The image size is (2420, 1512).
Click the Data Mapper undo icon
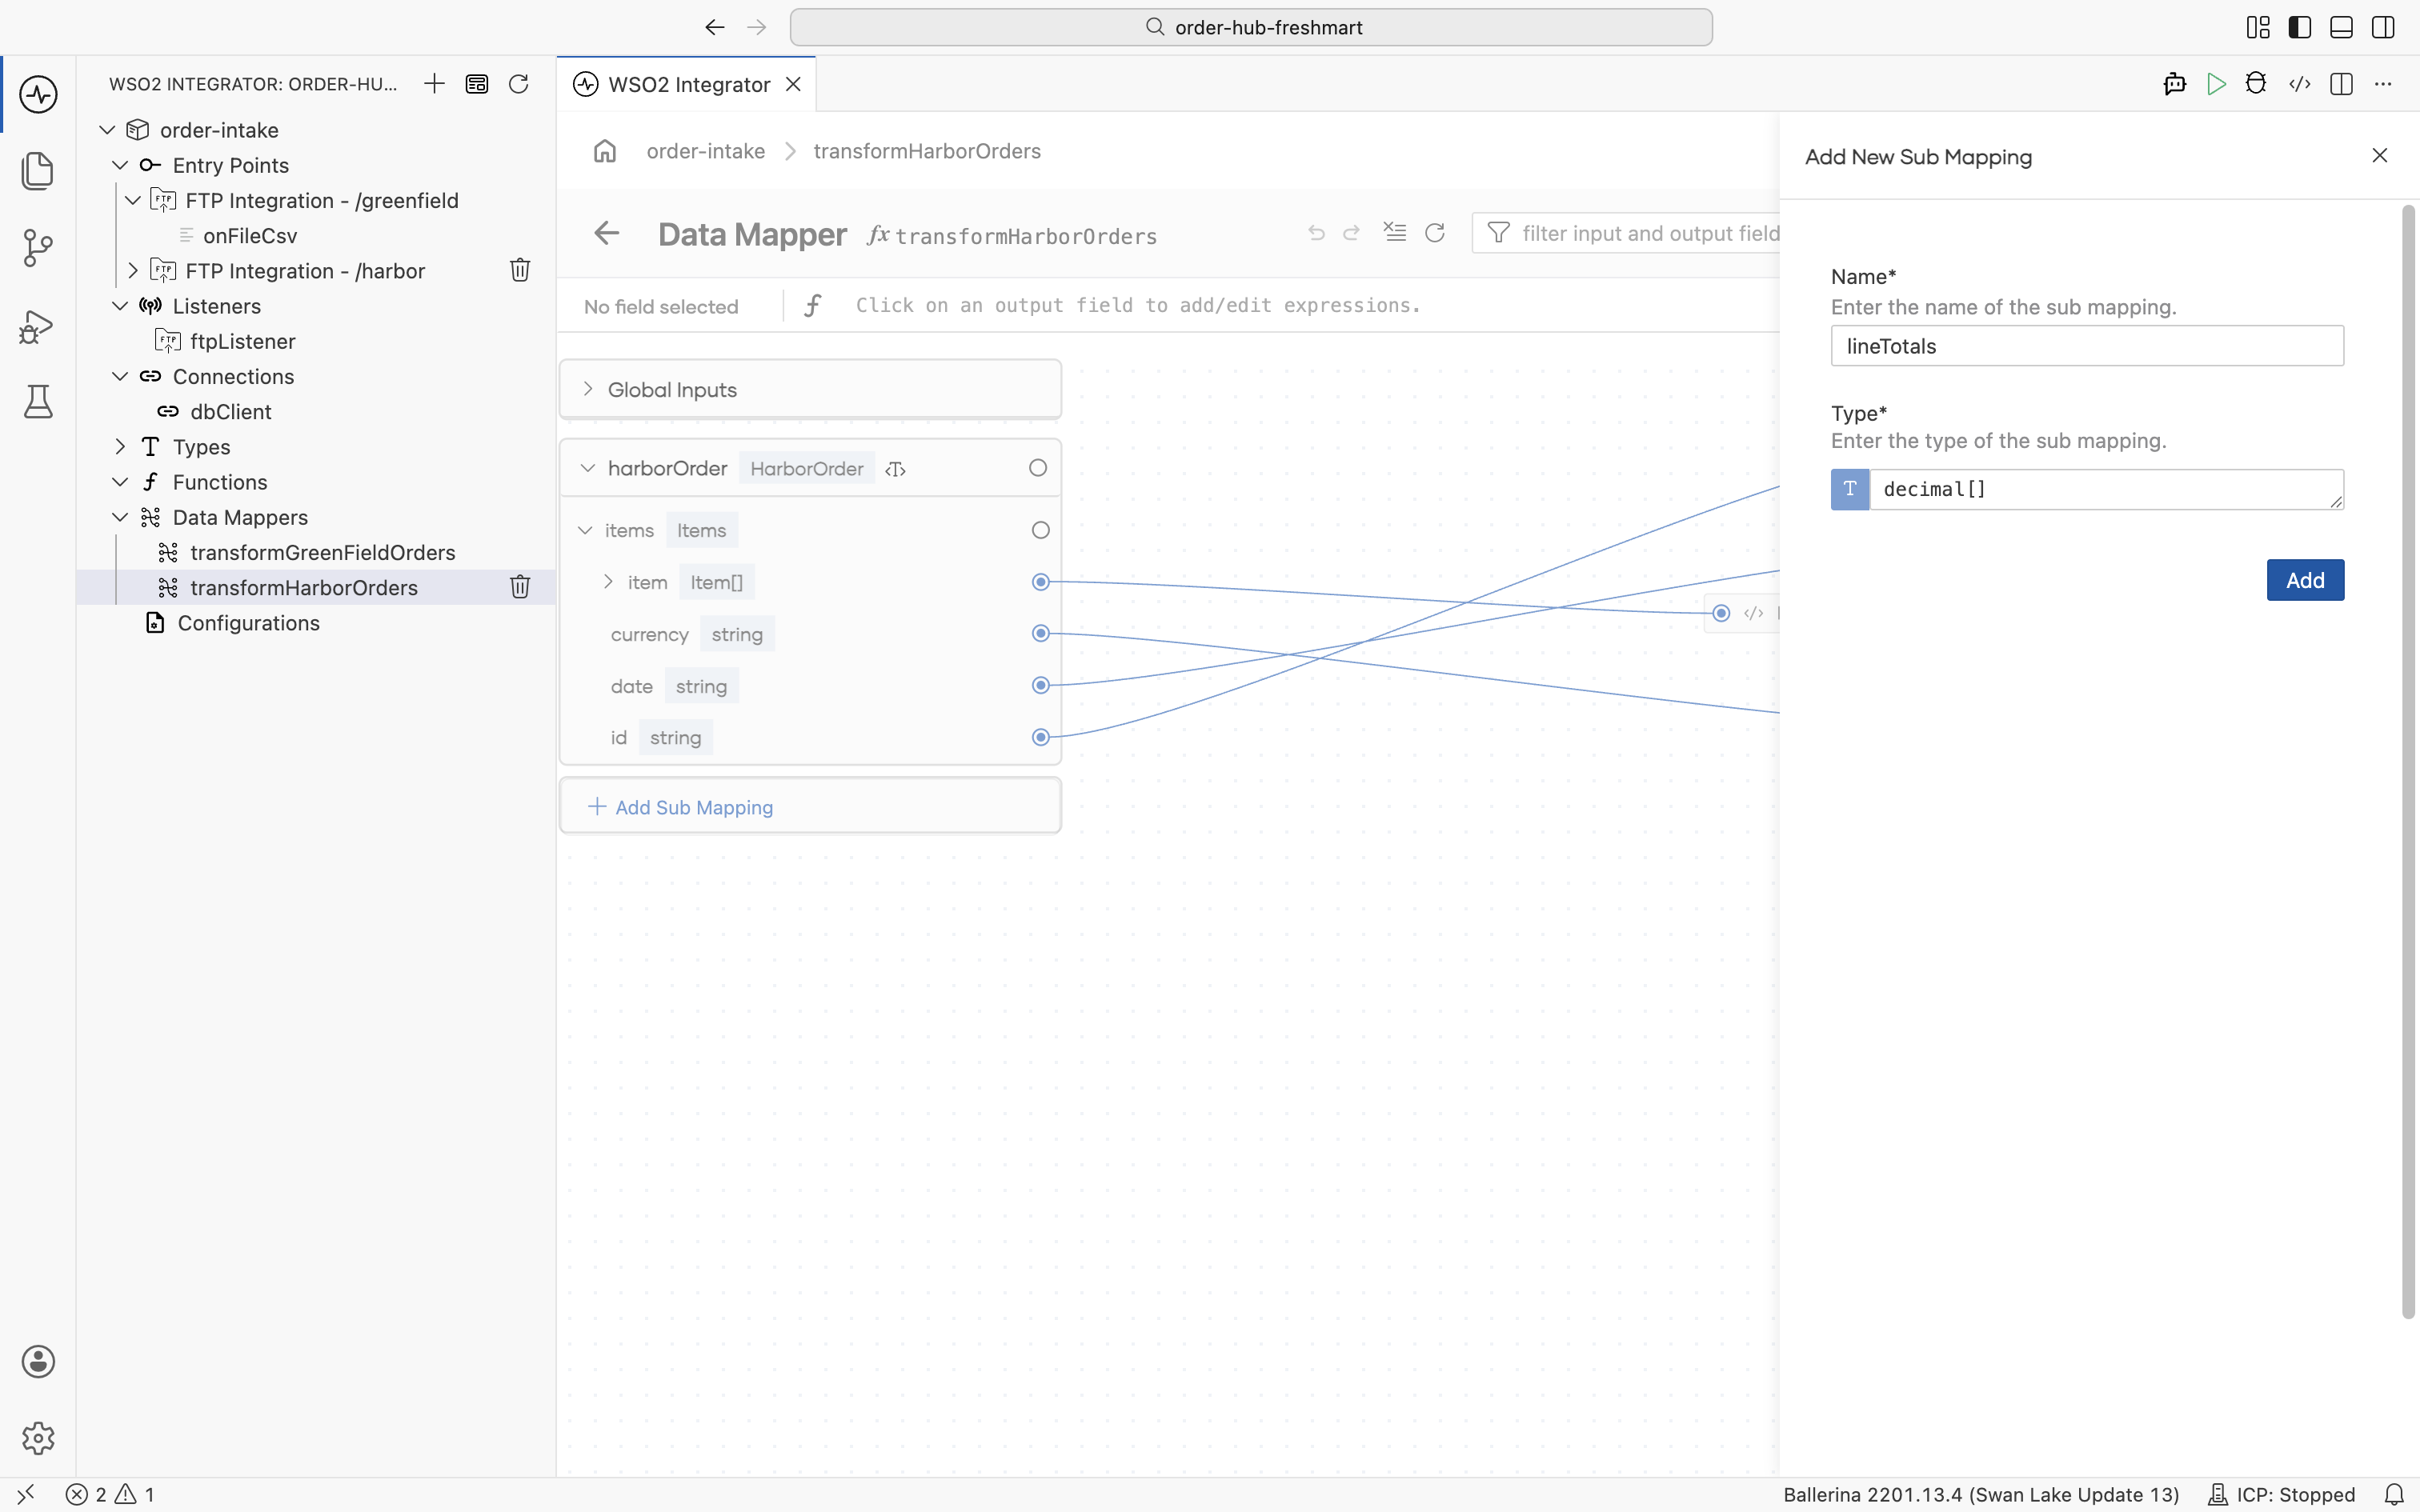pos(1316,233)
